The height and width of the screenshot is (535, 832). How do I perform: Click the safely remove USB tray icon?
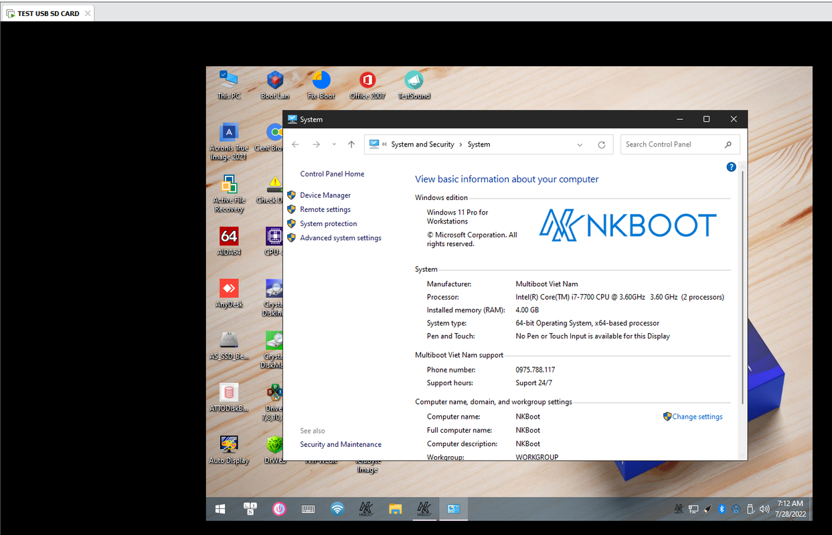750,509
